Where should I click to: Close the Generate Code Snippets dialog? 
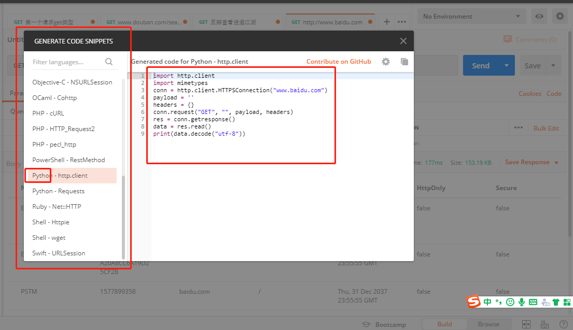pos(403,41)
